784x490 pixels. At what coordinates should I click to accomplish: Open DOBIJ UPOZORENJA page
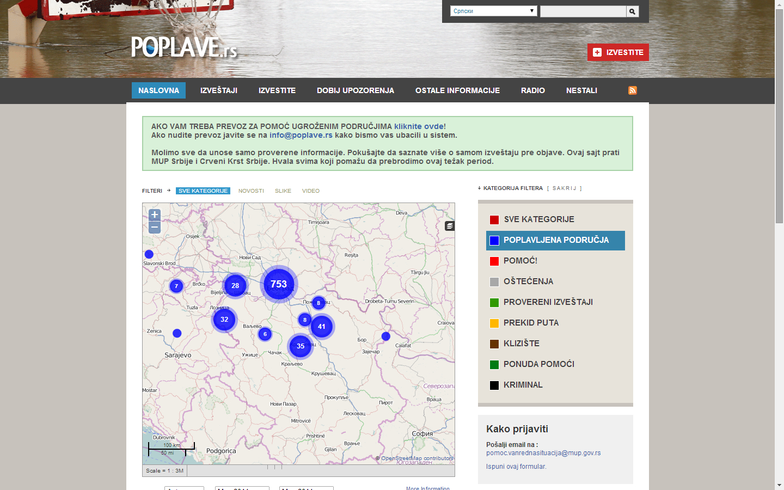pyautogui.click(x=356, y=90)
